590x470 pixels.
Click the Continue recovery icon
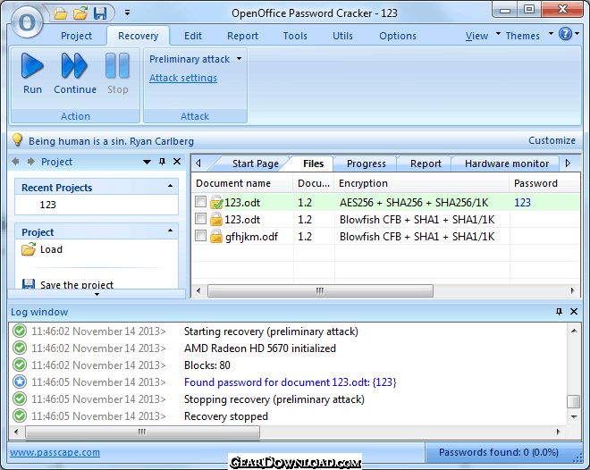pyautogui.click(x=74, y=66)
